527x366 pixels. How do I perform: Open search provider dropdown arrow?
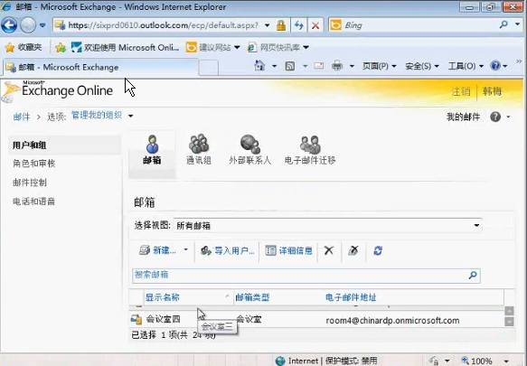tap(517, 24)
